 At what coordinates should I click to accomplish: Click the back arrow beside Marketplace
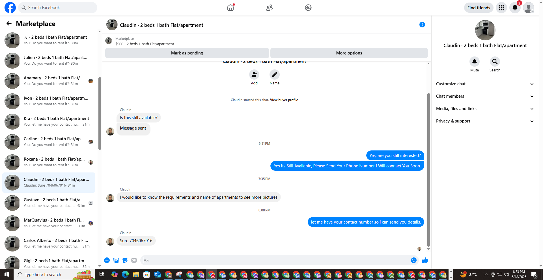9,23
